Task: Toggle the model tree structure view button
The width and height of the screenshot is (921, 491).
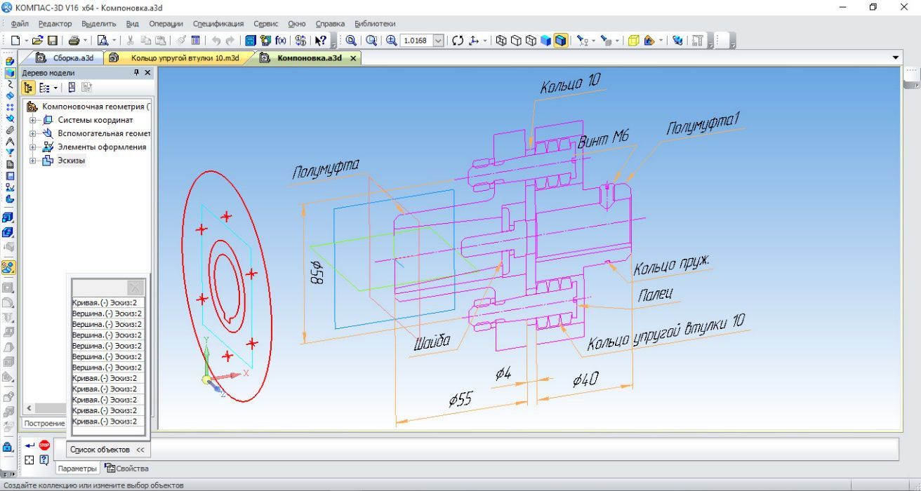Action: pos(28,88)
